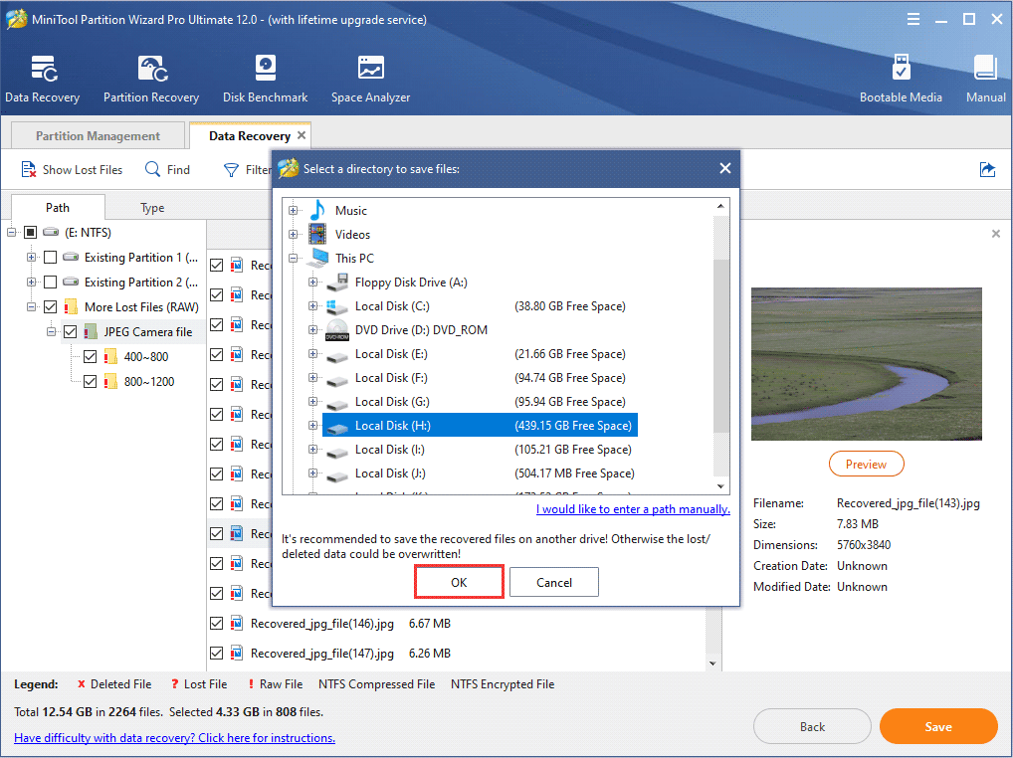Image resolution: width=1013 pixels, height=758 pixels.
Task: Collapse the (E: NTFS) tree node
Action: coord(11,232)
